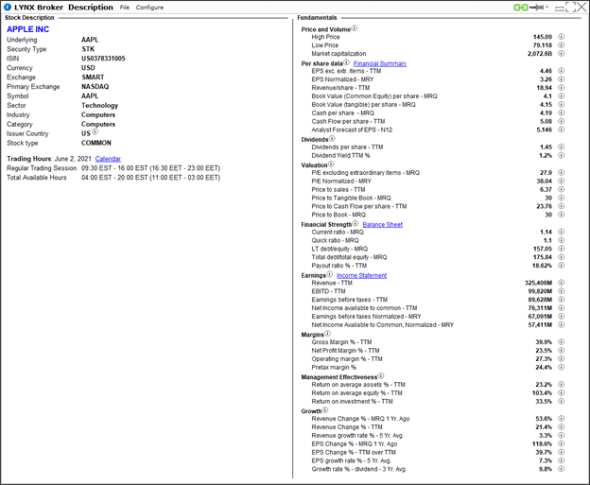Open the Financial Summary link
Screen dimensions: 590x485
coord(380,63)
